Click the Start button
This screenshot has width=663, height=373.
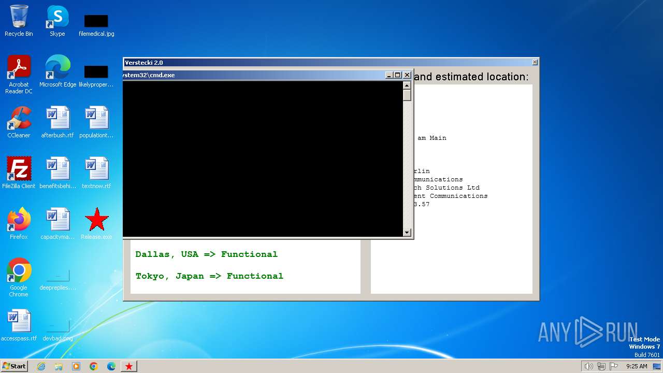pos(14,366)
